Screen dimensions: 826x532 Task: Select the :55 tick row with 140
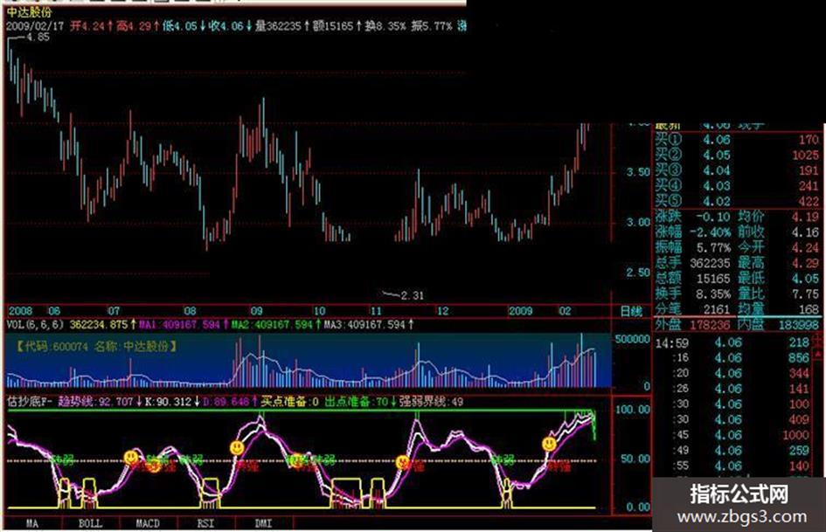pos(732,466)
